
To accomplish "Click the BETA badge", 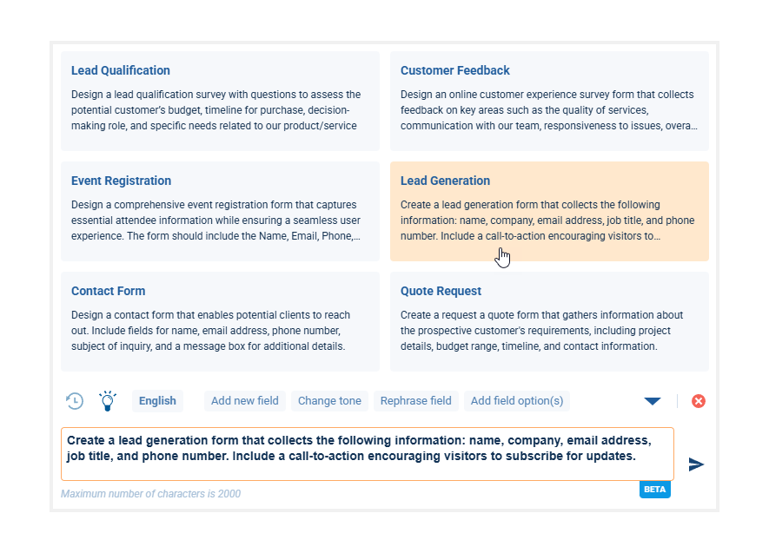I will (655, 490).
